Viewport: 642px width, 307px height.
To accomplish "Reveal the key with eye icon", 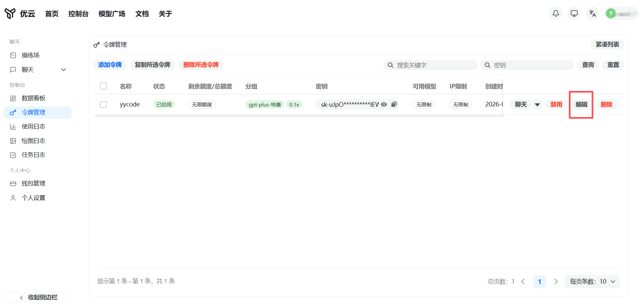I will click(384, 104).
